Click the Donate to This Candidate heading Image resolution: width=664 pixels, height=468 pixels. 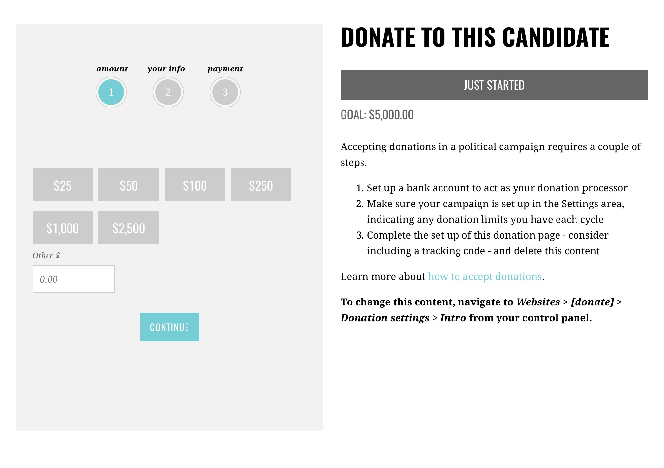coord(475,37)
